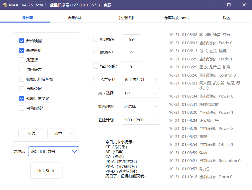Click the tip line PR-A (奶/盾芯片)
The image size is (252, 190).
coord(121,162)
